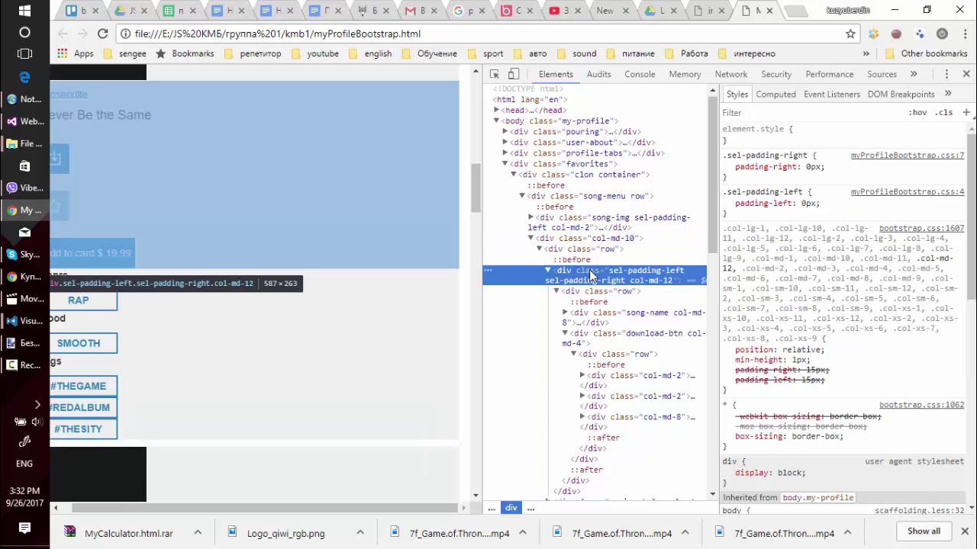This screenshot has width=977, height=549.
Task: Expand the div class user-about node
Action: tap(505, 143)
